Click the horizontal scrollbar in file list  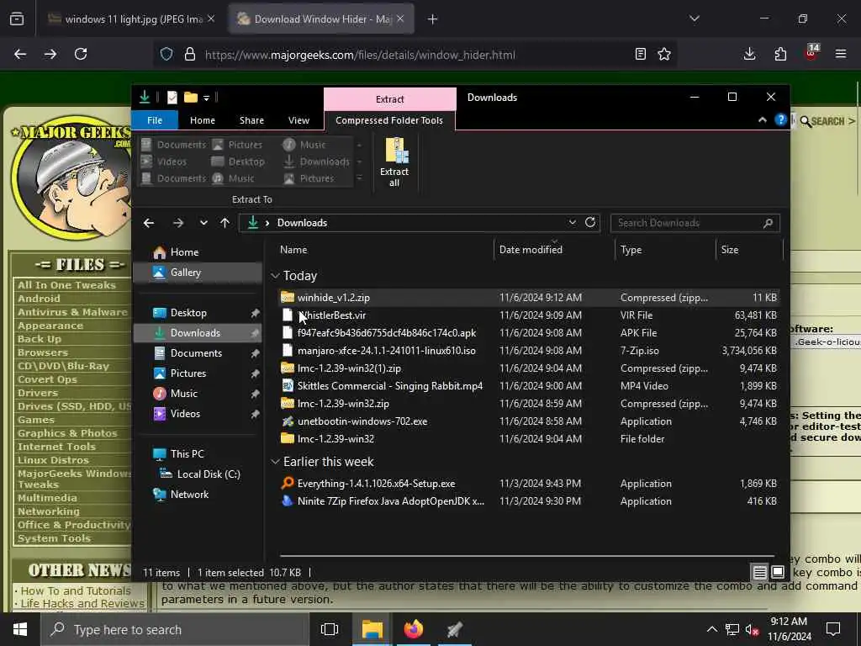point(527,556)
